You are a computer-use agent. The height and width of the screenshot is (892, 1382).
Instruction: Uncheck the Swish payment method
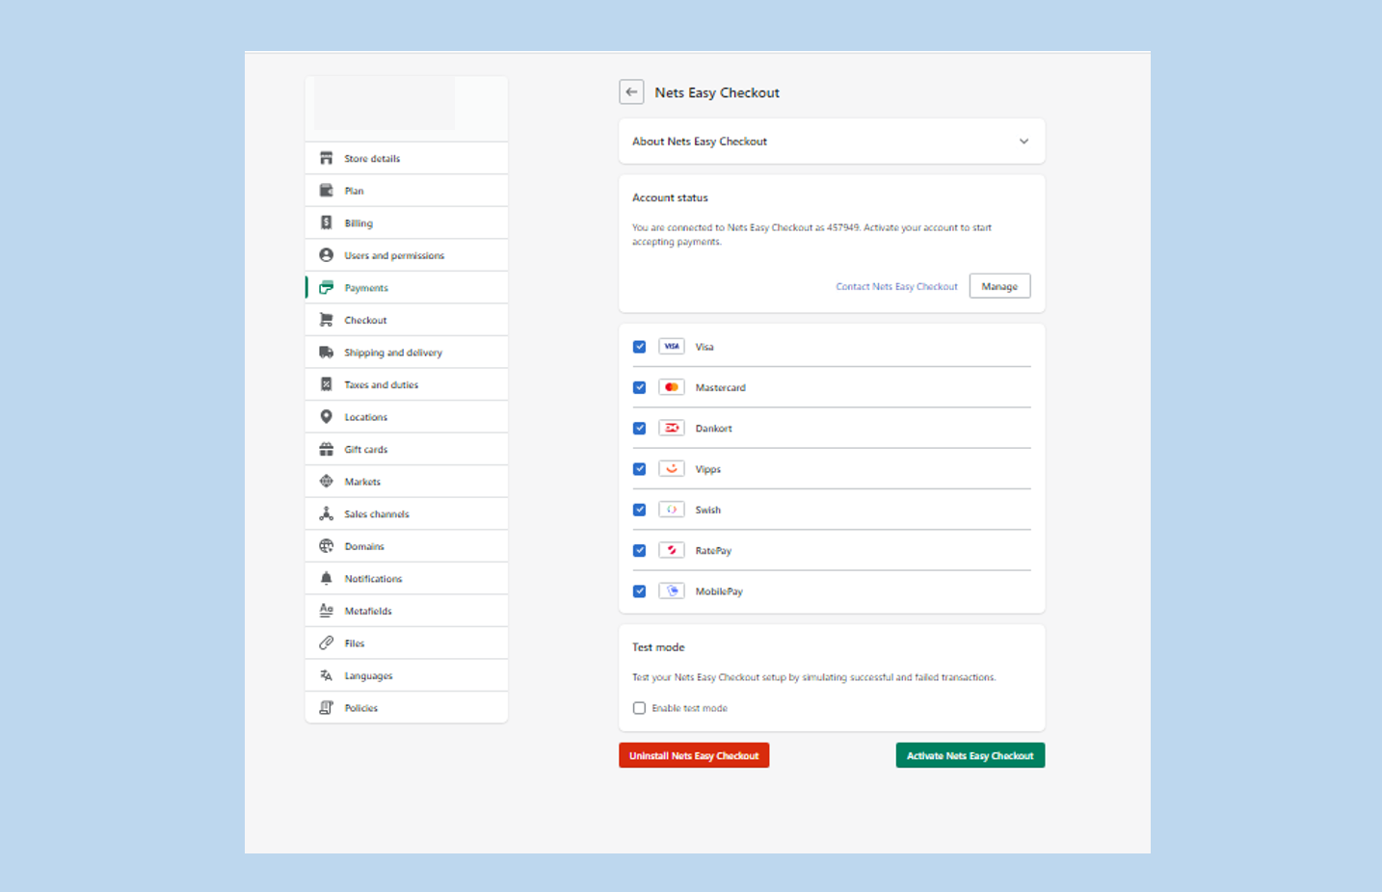639,510
